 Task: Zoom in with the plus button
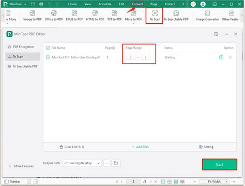[x=234, y=181]
